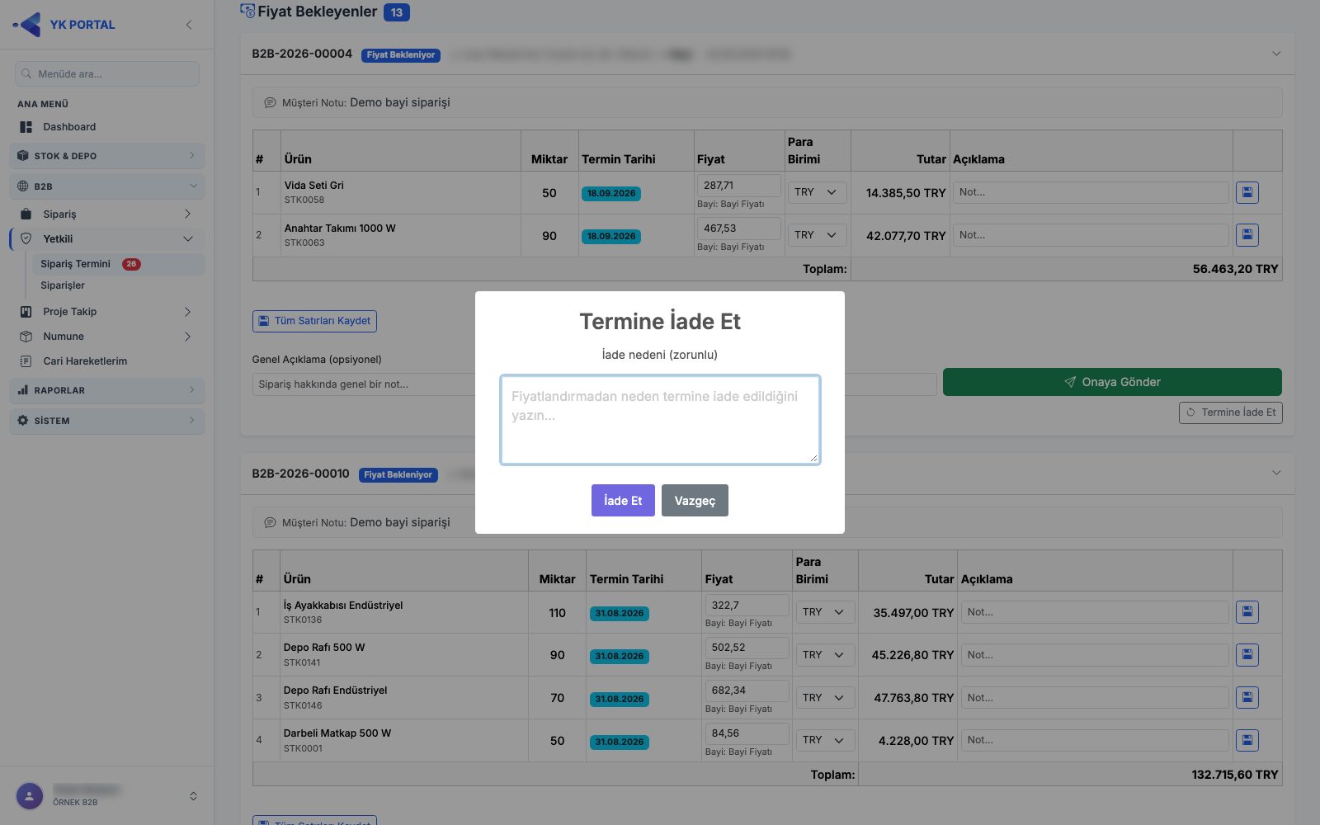Click the Not field for Depo Rafı Endüstriyel
Image resolution: width=1320 pixels, height=825 pixels.
pyautogui.click(x=1095, y=698)
